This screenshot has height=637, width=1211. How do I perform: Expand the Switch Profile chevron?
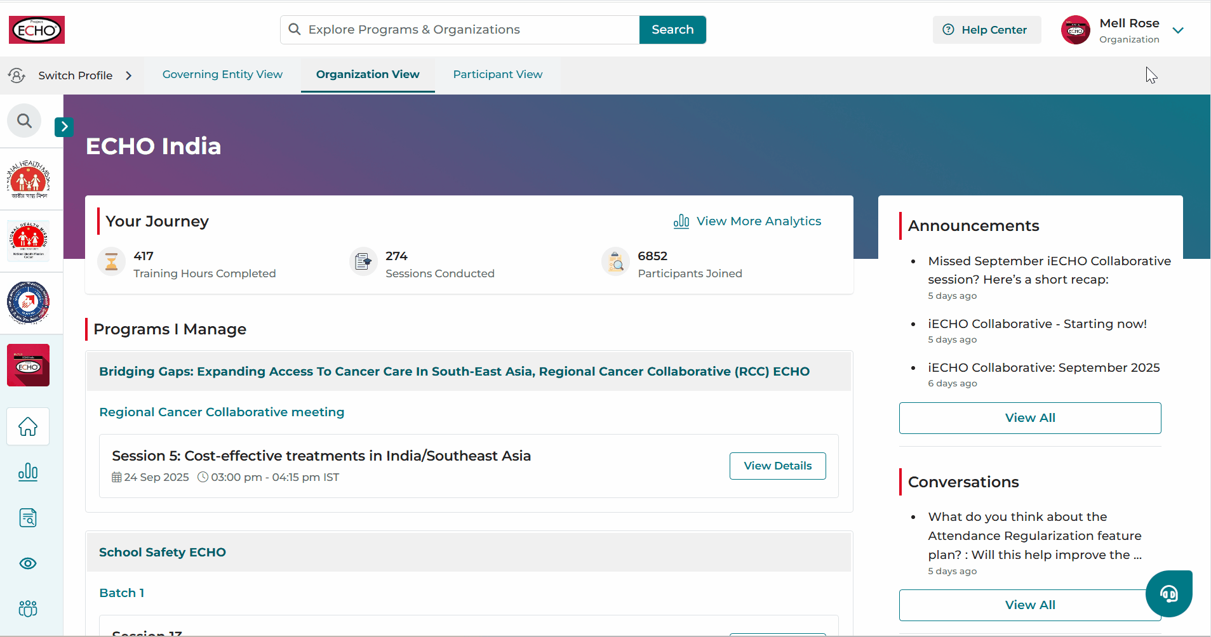(129, 76)
